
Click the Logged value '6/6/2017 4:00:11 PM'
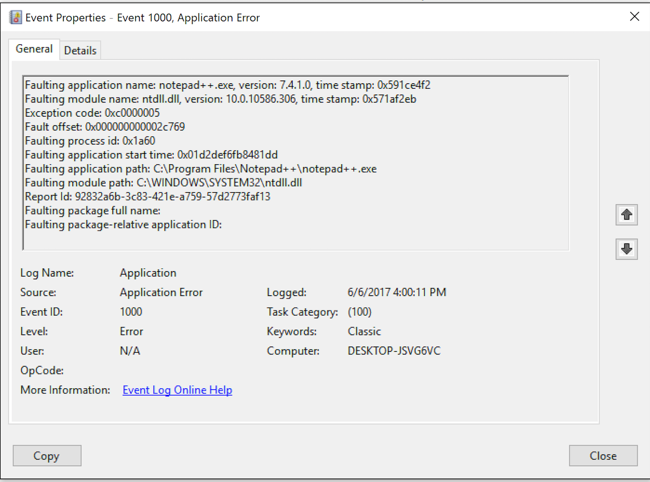[x=397, y=292]
